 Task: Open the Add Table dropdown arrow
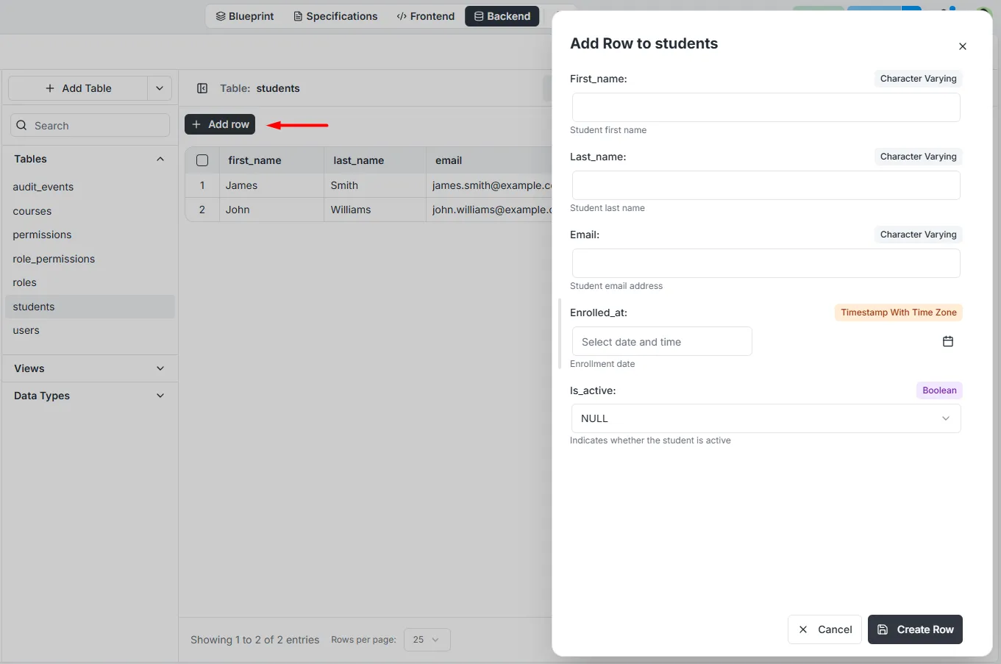click(160, 88)
